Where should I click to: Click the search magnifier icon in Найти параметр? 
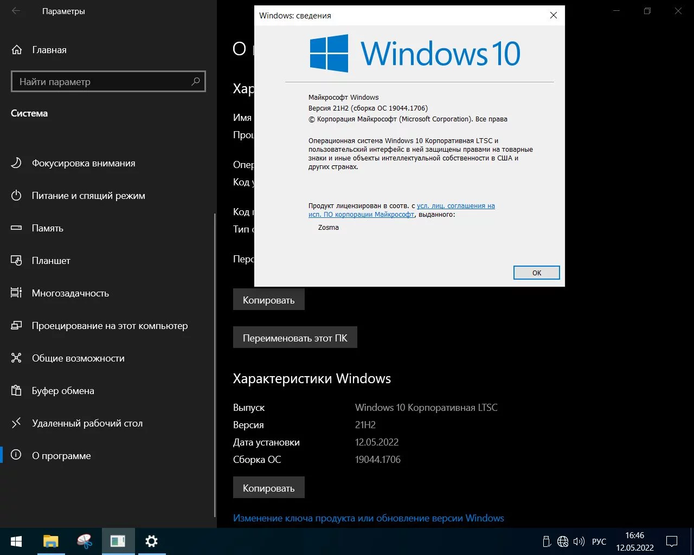[x=195, y=81]
